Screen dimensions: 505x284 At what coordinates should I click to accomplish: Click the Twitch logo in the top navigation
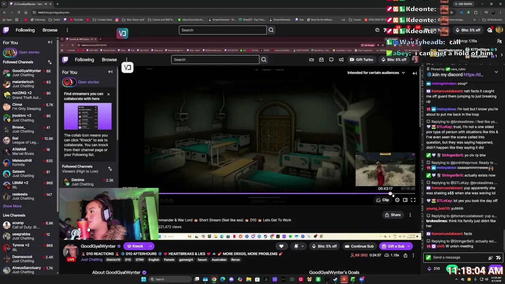(x=6, y=30)
